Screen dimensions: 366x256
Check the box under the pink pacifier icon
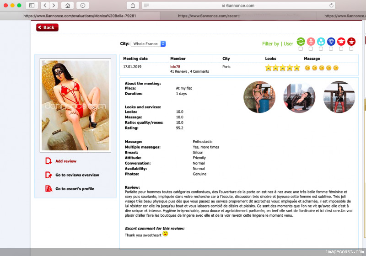[311, 49]
